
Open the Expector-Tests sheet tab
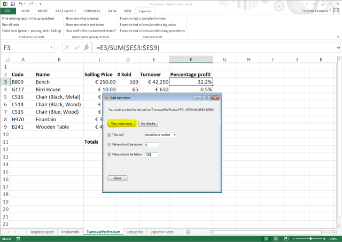tap(162, 232)
